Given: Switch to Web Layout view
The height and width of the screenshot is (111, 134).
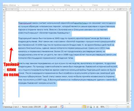Looking at the screenshot, I should coord(91,107).
